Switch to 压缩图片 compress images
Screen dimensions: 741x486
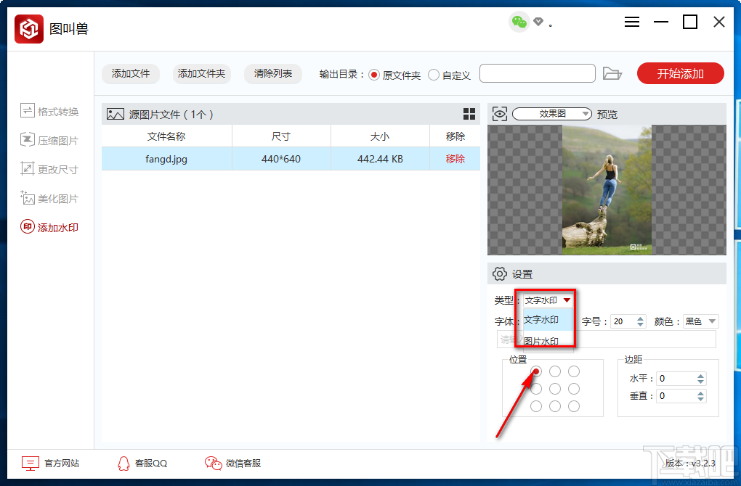point(49,140)
